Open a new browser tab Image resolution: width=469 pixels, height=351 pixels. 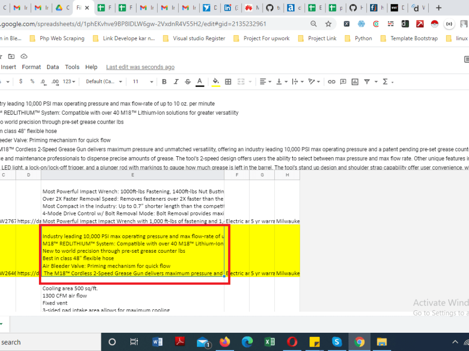439,8
